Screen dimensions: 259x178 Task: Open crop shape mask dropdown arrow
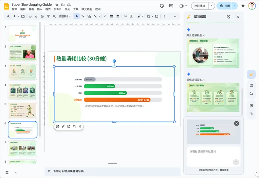[152, 16]
